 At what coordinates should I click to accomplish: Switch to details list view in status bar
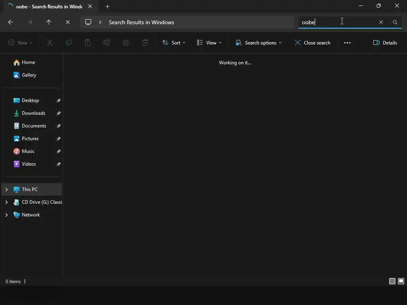pyautogui.click(x=392, y=281)
